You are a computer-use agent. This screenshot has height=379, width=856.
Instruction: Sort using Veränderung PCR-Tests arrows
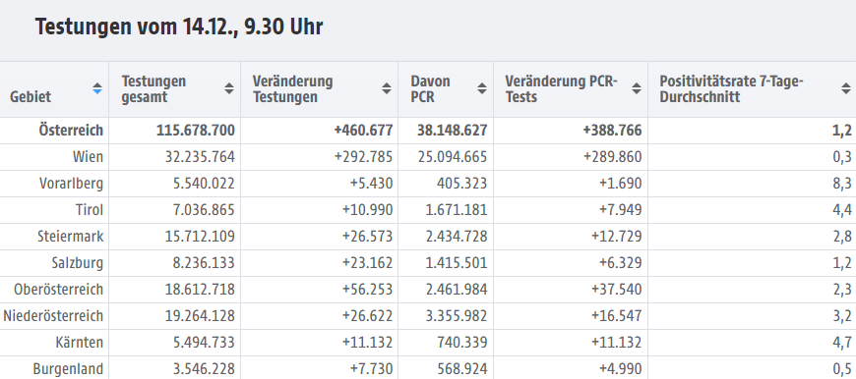pyautogui.click(x=637, y=88)
